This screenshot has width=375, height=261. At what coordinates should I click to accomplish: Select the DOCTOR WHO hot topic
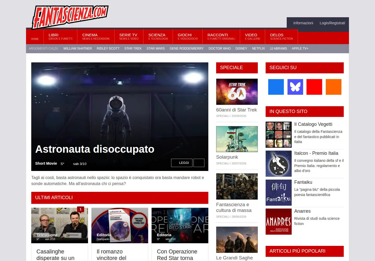[220, 49]
